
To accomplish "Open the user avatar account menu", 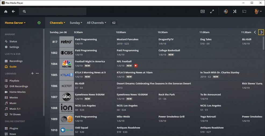I will [x=257, y=12].
